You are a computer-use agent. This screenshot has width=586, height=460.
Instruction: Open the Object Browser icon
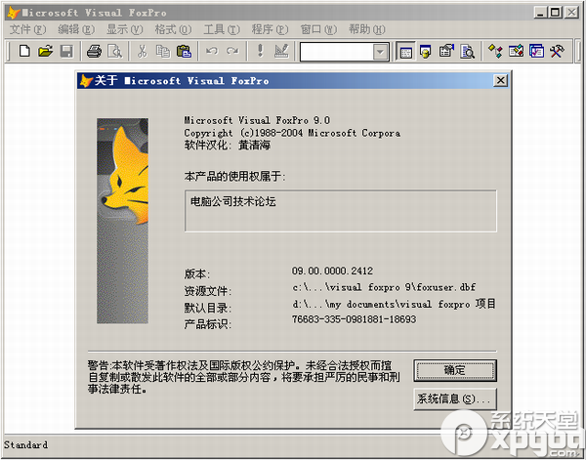516,51
